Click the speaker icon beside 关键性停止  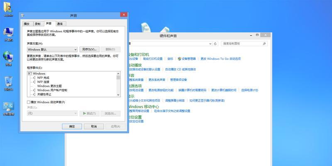tap(34, 94)
